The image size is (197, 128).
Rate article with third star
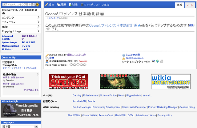point(78,65)
